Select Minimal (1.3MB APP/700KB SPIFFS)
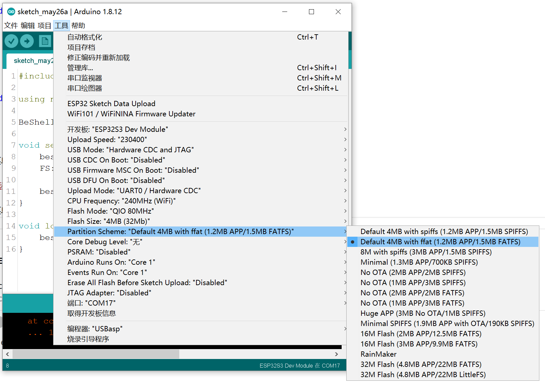 pos(443,262)
